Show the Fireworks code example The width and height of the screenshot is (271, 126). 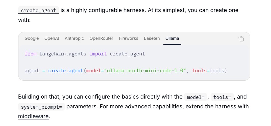click(x=128, y=38)
